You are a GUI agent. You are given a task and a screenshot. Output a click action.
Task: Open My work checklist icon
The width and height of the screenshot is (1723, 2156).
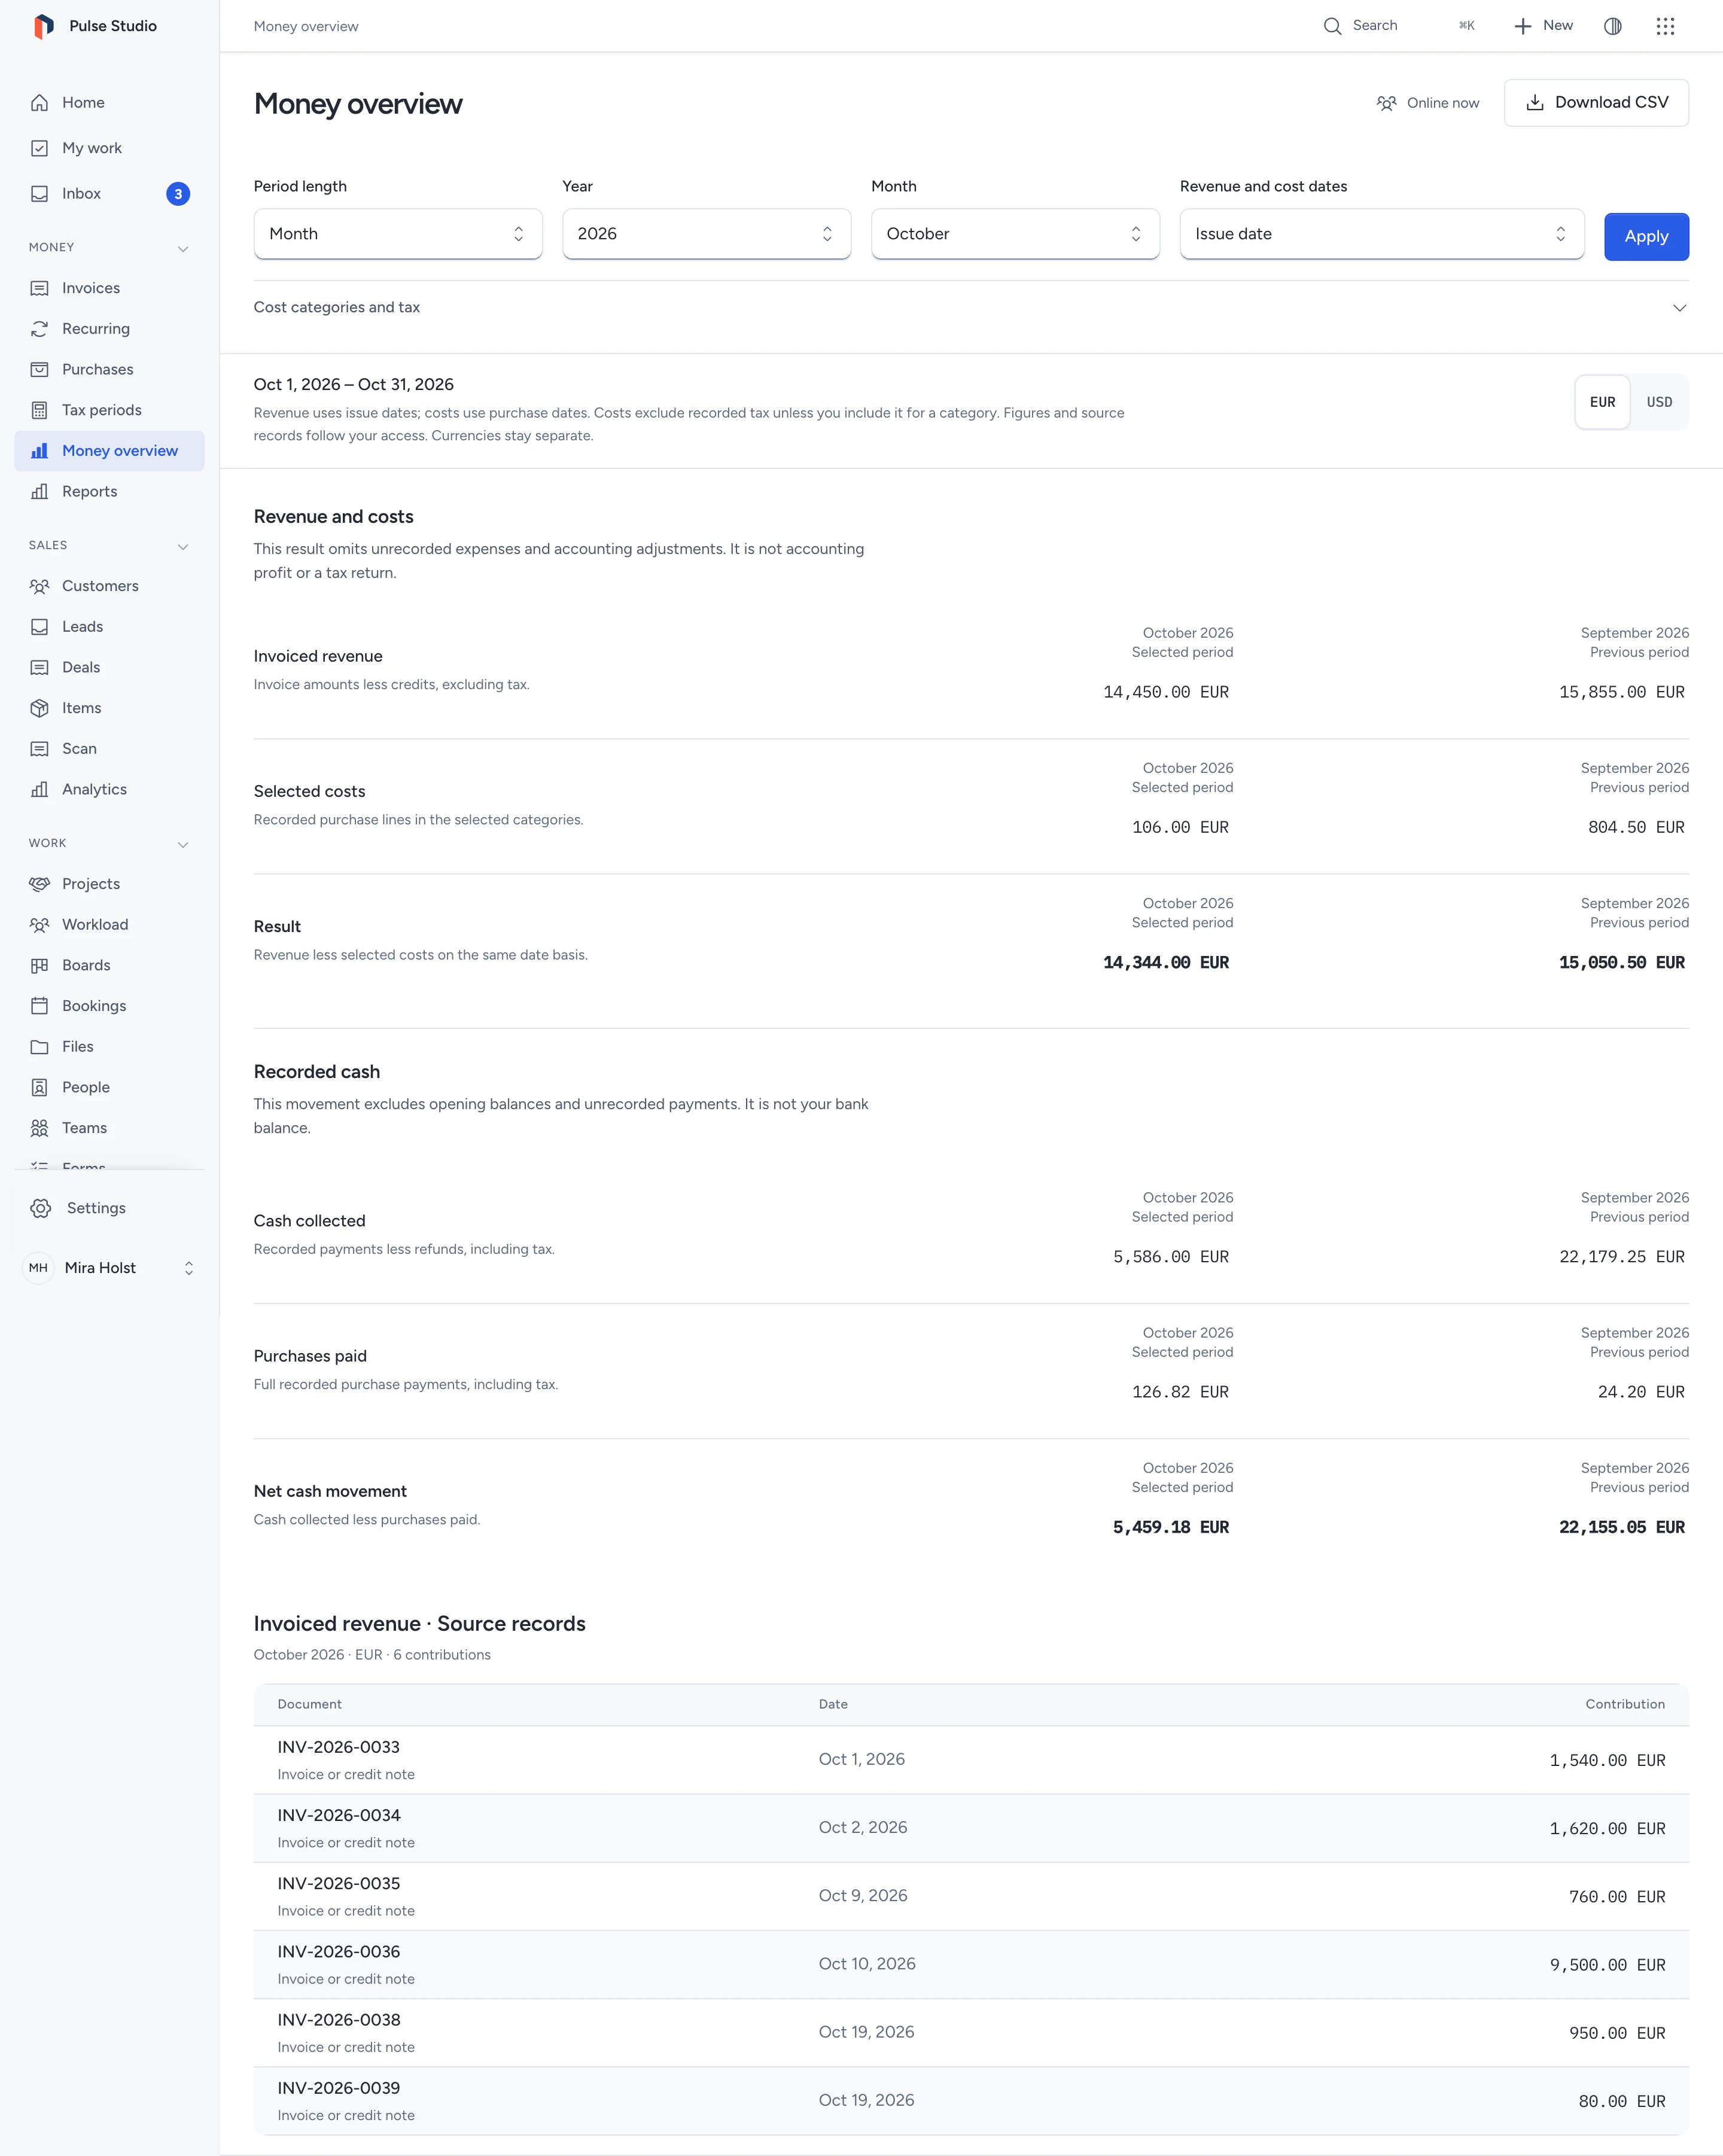pyautogui.click(x=40, y=148)
